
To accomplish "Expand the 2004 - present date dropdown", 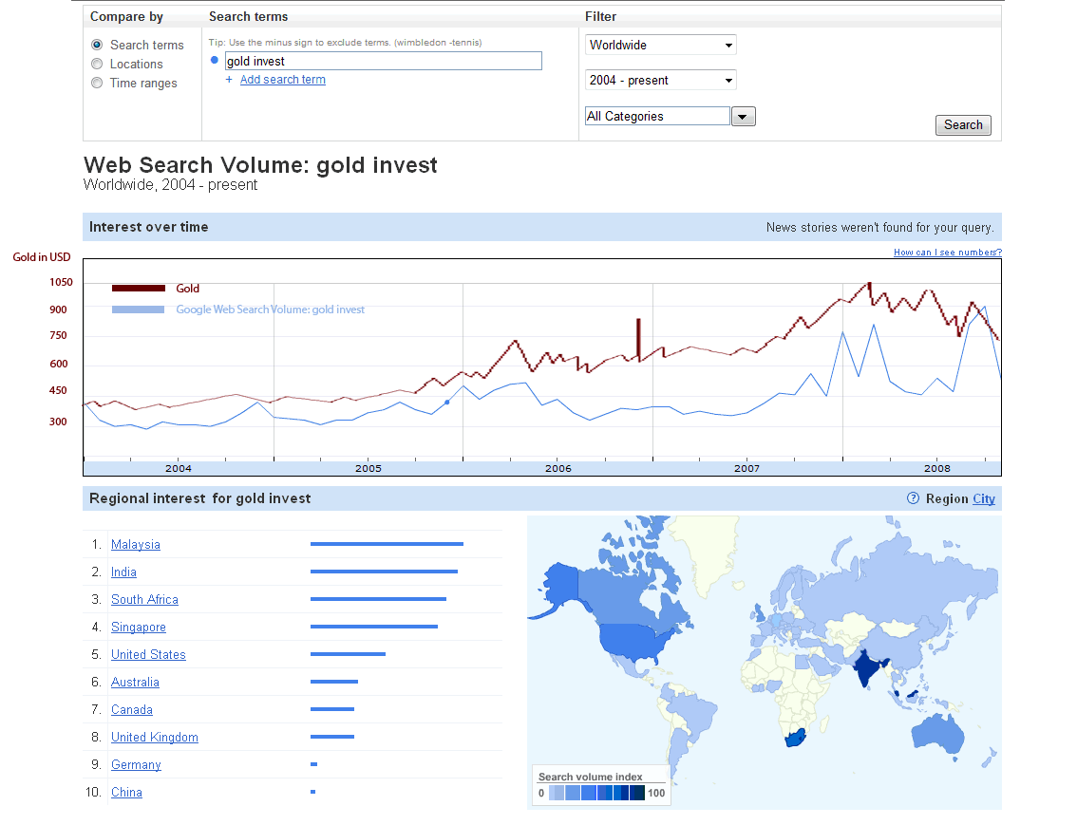I will tap(660, 81).
